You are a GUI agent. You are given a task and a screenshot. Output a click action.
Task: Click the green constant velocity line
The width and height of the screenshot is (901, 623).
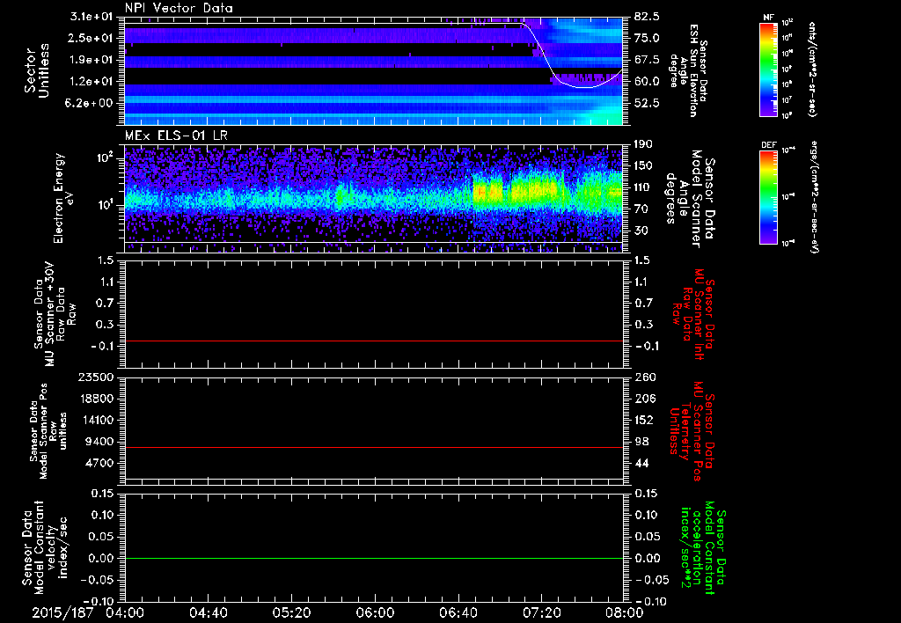pyautogui.click(x=374, y=558)
